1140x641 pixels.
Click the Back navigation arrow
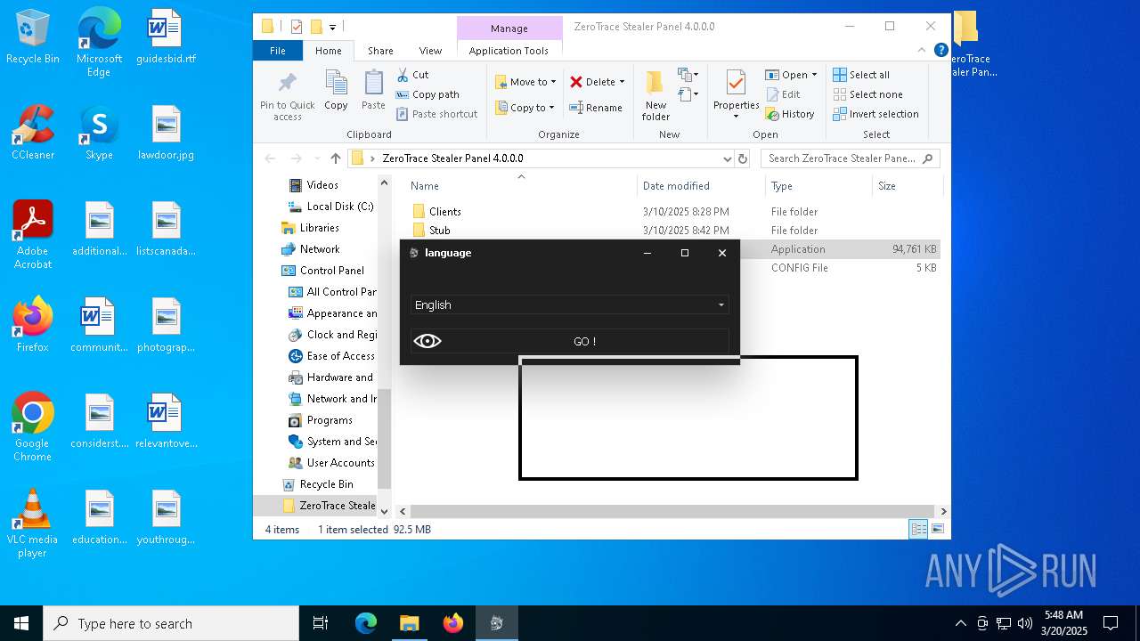[270, 158]
